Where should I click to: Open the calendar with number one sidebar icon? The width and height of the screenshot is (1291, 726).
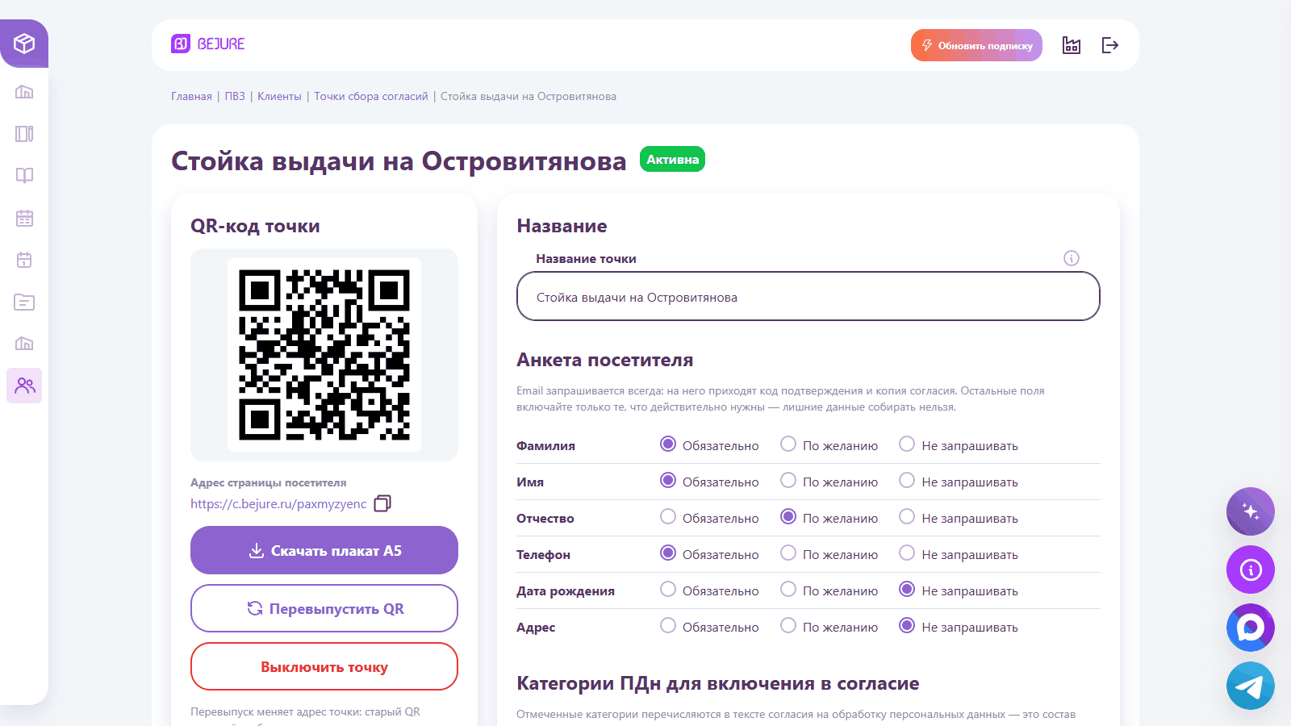tap(24, 260)
